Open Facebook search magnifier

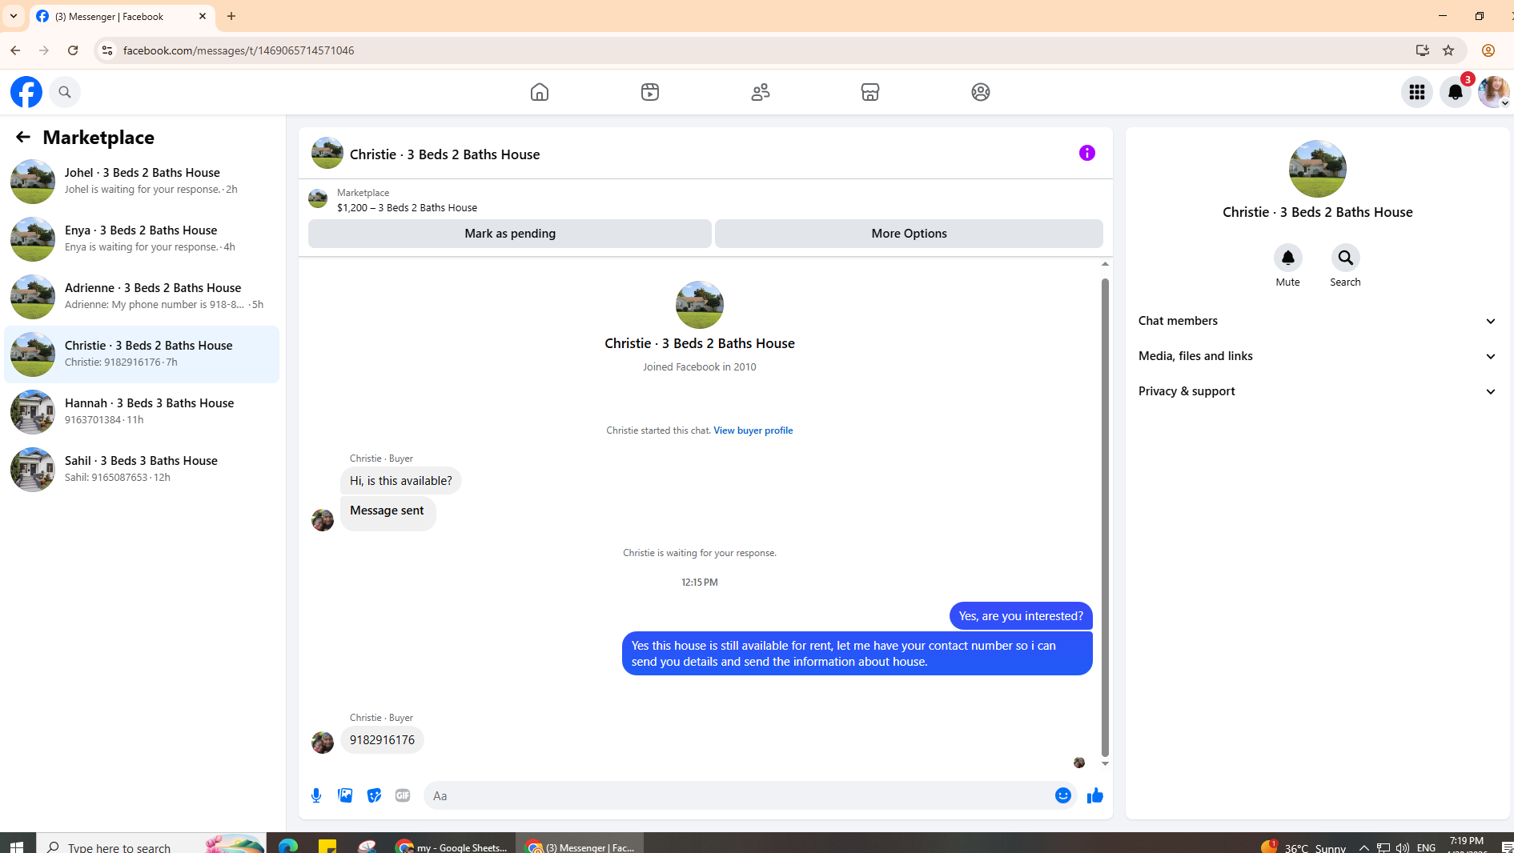pyautogui.click(x=65, y=92)
